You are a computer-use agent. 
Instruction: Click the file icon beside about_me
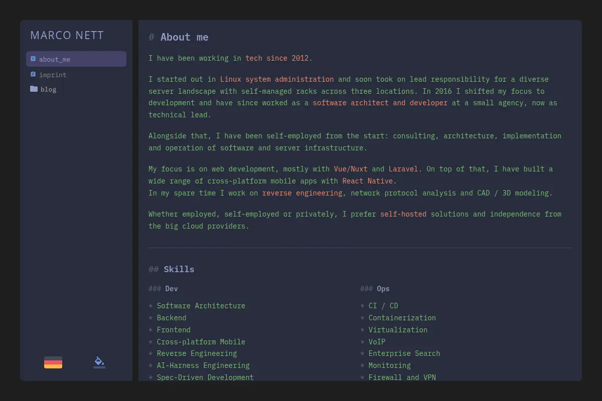click(x=33, y=59)
